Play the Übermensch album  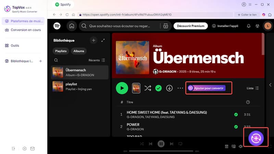(x=122, y=88)
